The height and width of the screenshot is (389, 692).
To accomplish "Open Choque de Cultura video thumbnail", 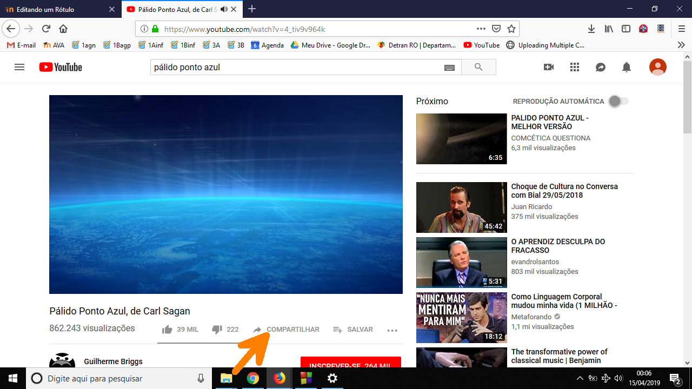I will [x=461, y=207].
